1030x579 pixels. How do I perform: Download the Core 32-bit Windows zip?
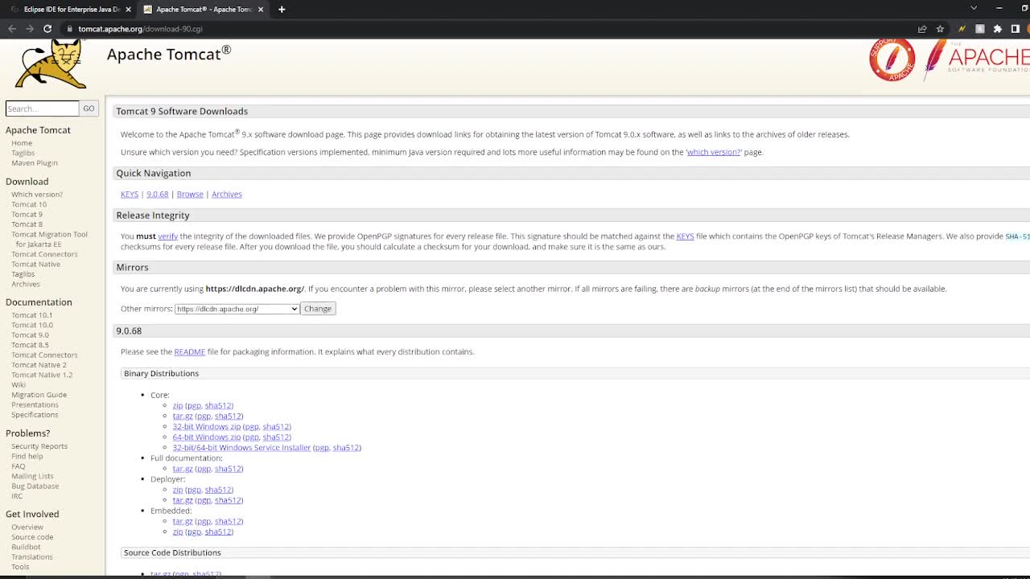(x=207, y=427)
